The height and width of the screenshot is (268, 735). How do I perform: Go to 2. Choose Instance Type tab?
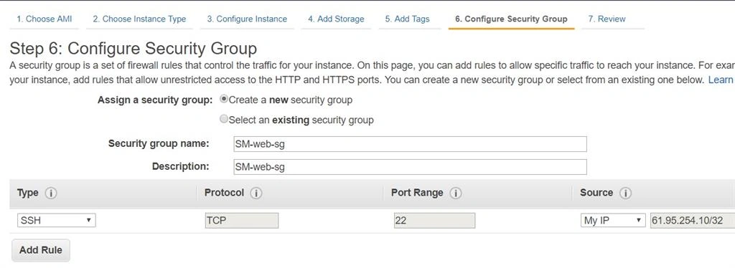[139, 19]
